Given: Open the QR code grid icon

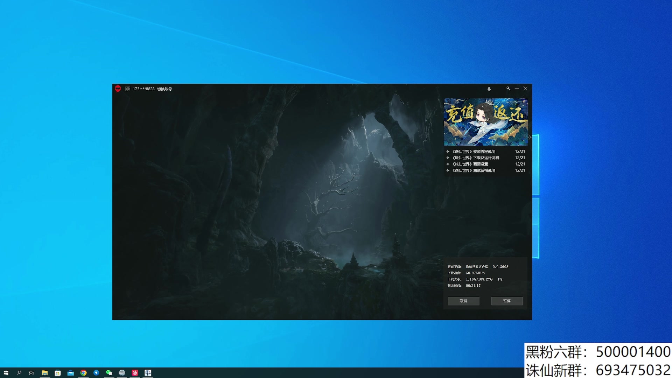Looking at the screenshot, I should pyautogui.click(x=128, y=89).
